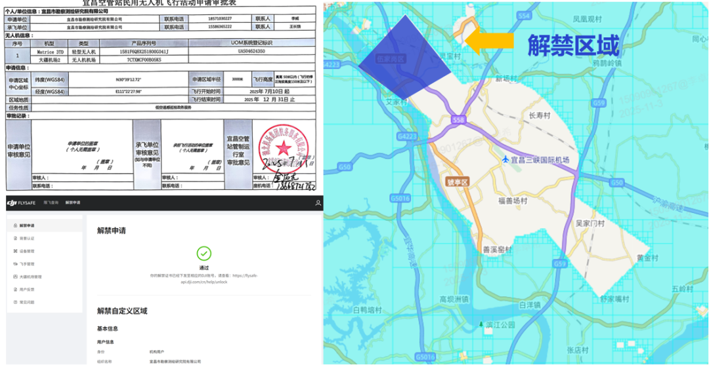Image resolution: width=709 pixels, height=365 pixels.
Task: Select the 解禁申请 top navigation tab
Action: click(x=72, y=203)
